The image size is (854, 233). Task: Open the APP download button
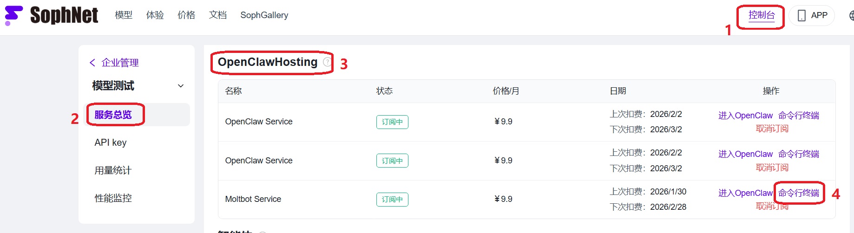pos(812,15)
